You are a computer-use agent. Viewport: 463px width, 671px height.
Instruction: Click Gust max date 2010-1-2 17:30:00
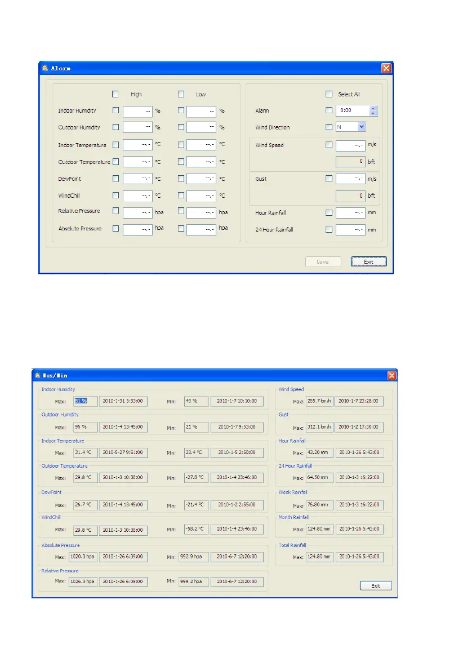coord(359,427)
